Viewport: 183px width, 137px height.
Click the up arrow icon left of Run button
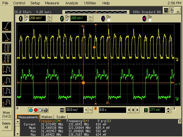click(18, 109)
